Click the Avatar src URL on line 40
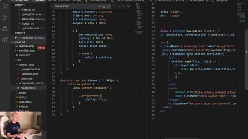 click(x=215, y=92)
